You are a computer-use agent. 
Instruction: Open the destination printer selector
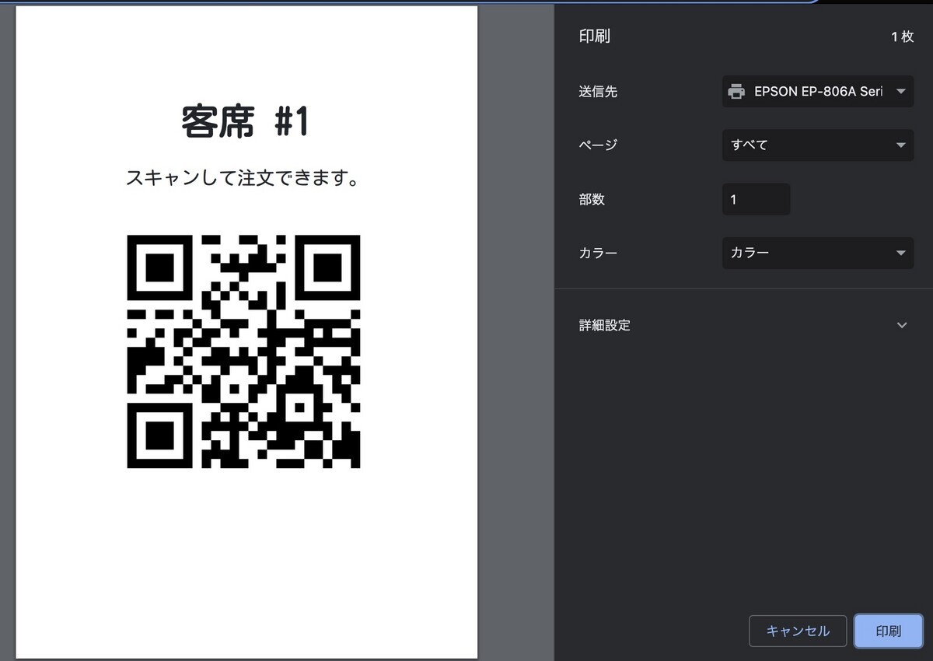point(816,91)
